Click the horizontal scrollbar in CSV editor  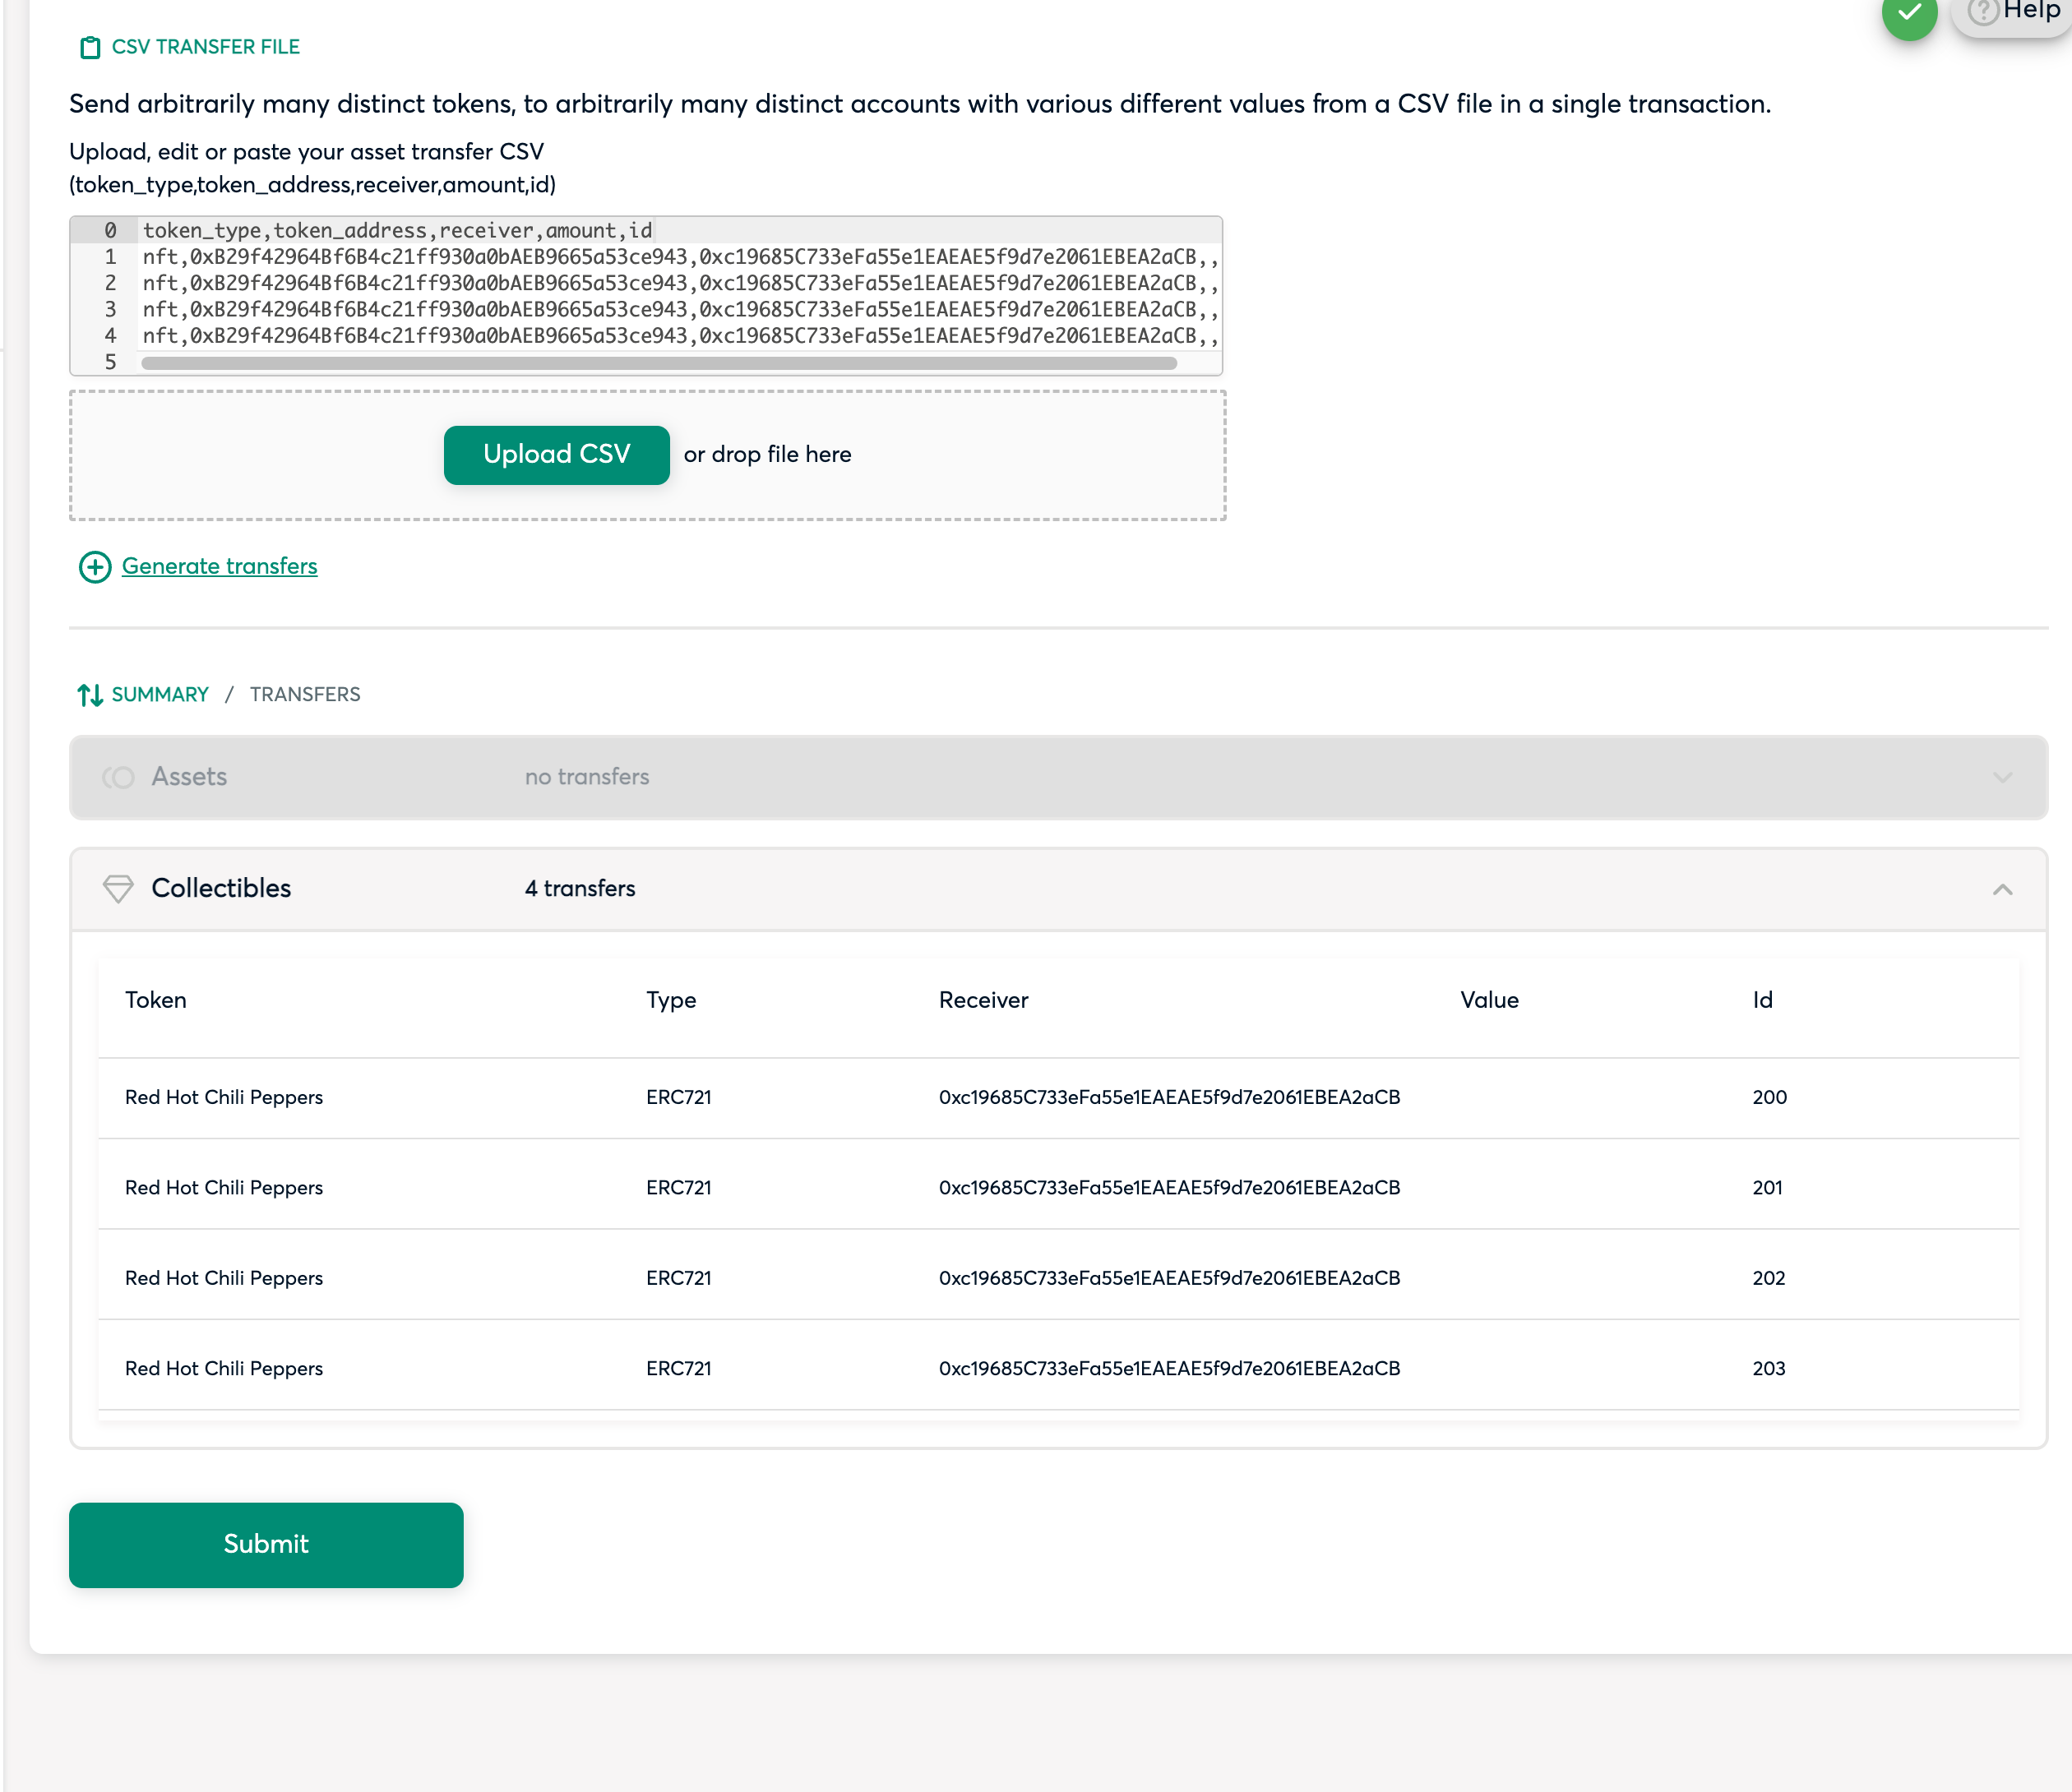(659, 363)
